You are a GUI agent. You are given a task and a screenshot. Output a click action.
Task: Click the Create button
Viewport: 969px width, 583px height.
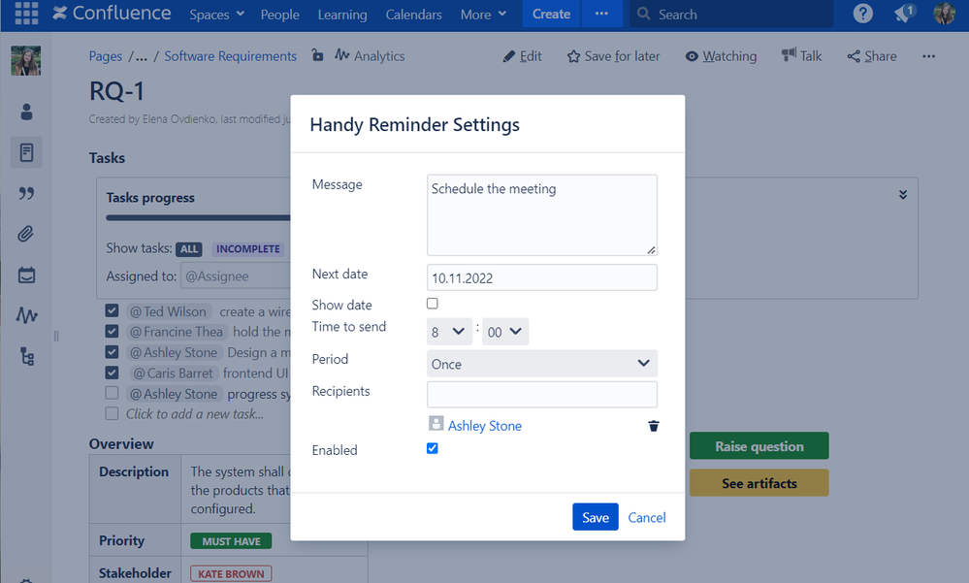551,14
